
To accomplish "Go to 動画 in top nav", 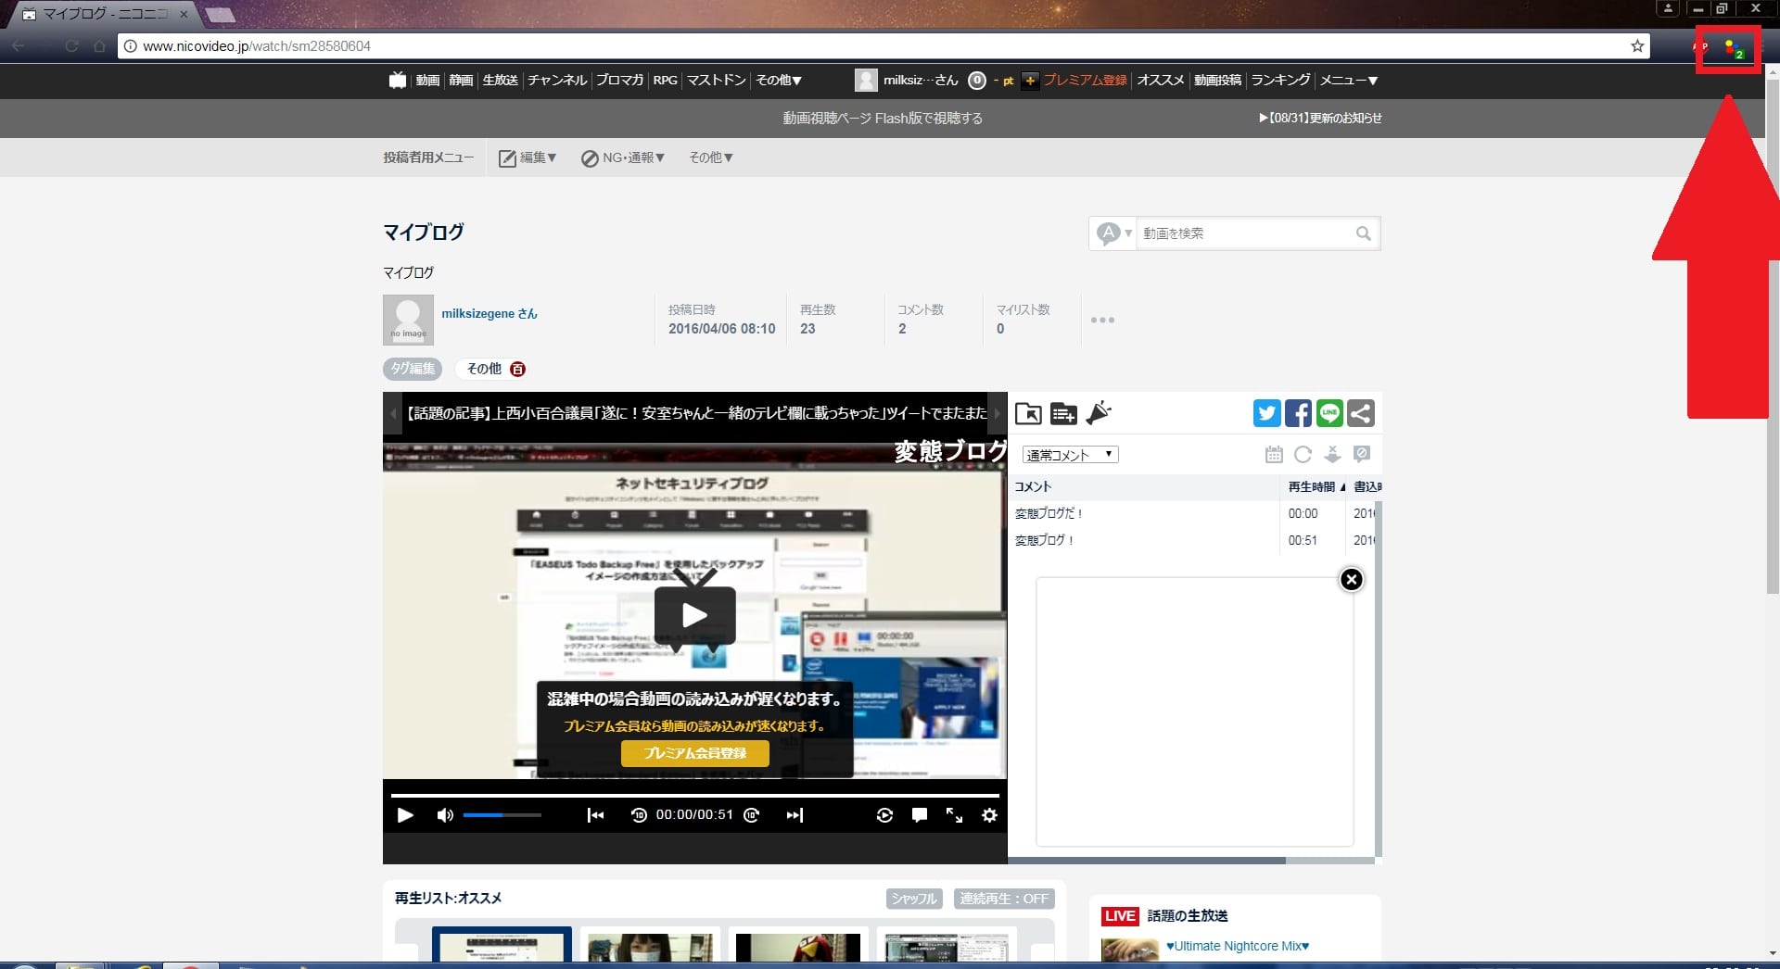I will click(x=427, y=81).
